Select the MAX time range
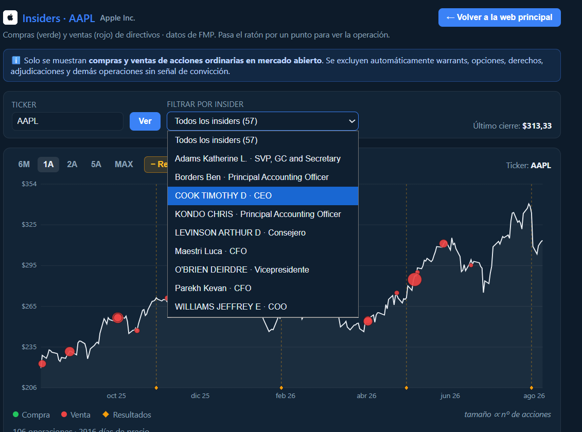This screenshot has height=432, width=582. click(x=124, y=164)
